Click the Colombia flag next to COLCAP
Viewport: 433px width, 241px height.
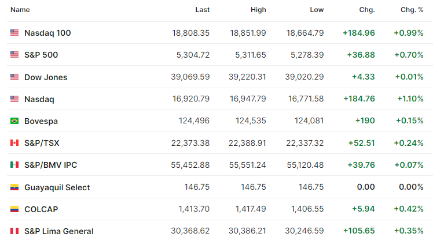click(14, 209)
